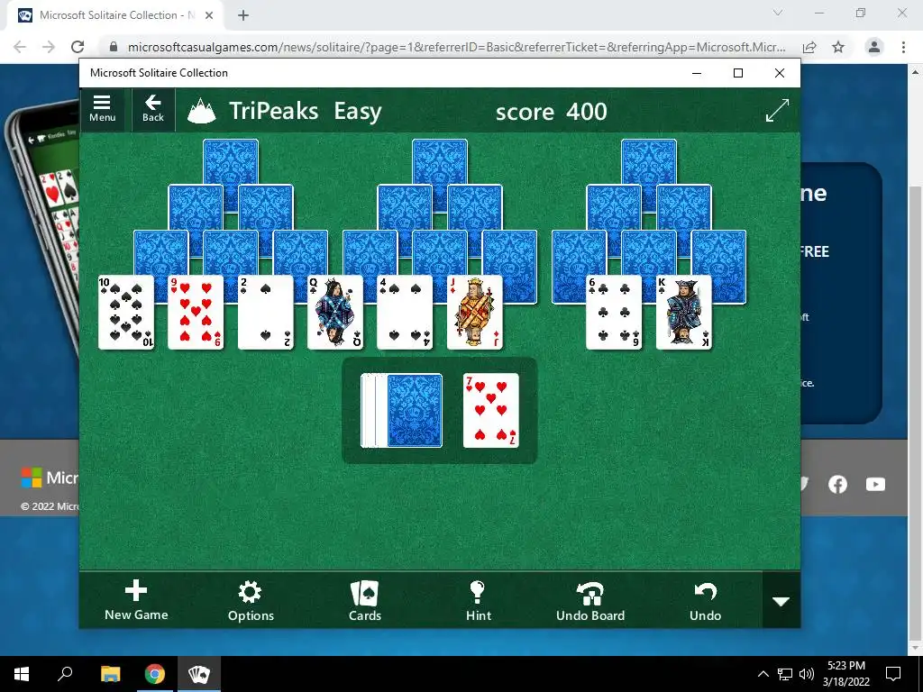Switch to Chrome in the taskbar
This screenshot has width=923, height=692.
[155, 674]
